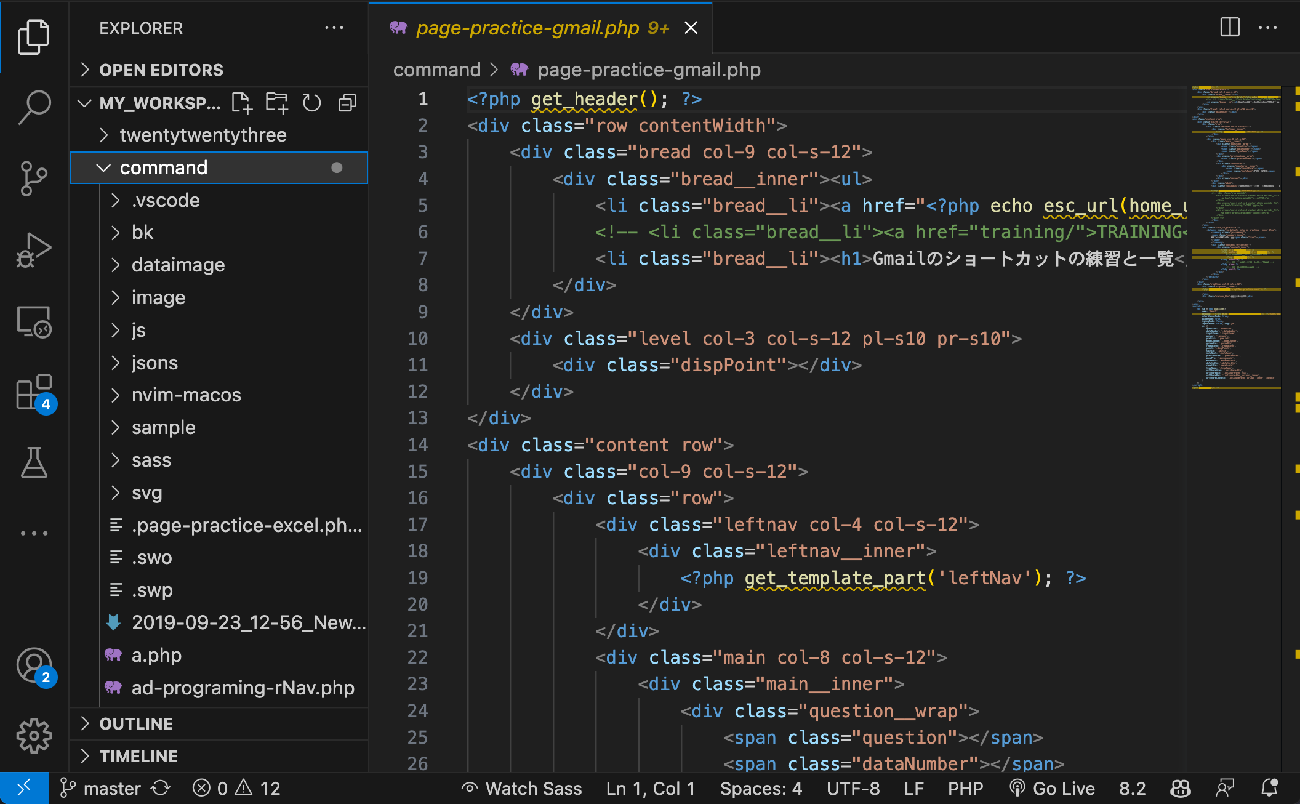Change PHP language mode
The width and height of the screenshot is (1300, 804).
click(965, 788)
